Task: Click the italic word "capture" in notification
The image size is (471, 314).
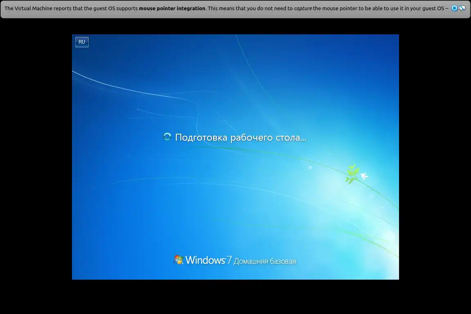Action: tap(303, 9)
